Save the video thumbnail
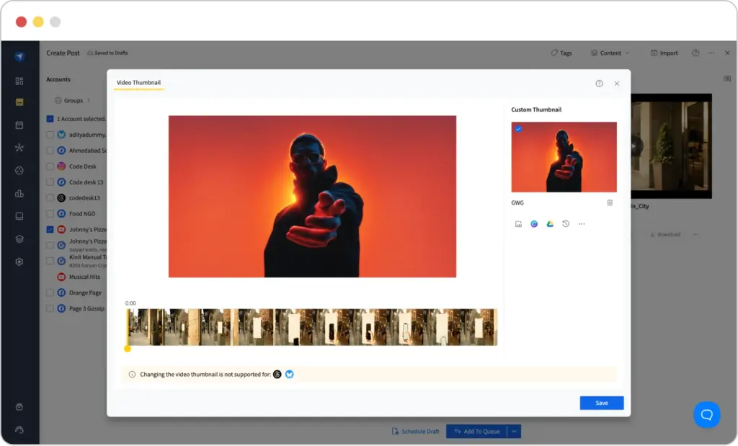 pos(601,403)
